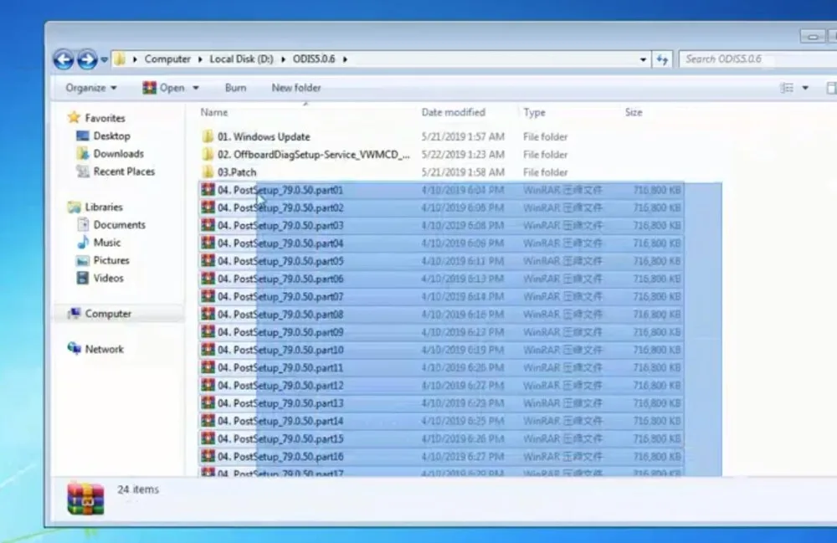Image resolution: width=837 pixels, height=543 pixels.
Task: Click WinRAR icon of PostSetup part04
Action: tap(208, 243)
